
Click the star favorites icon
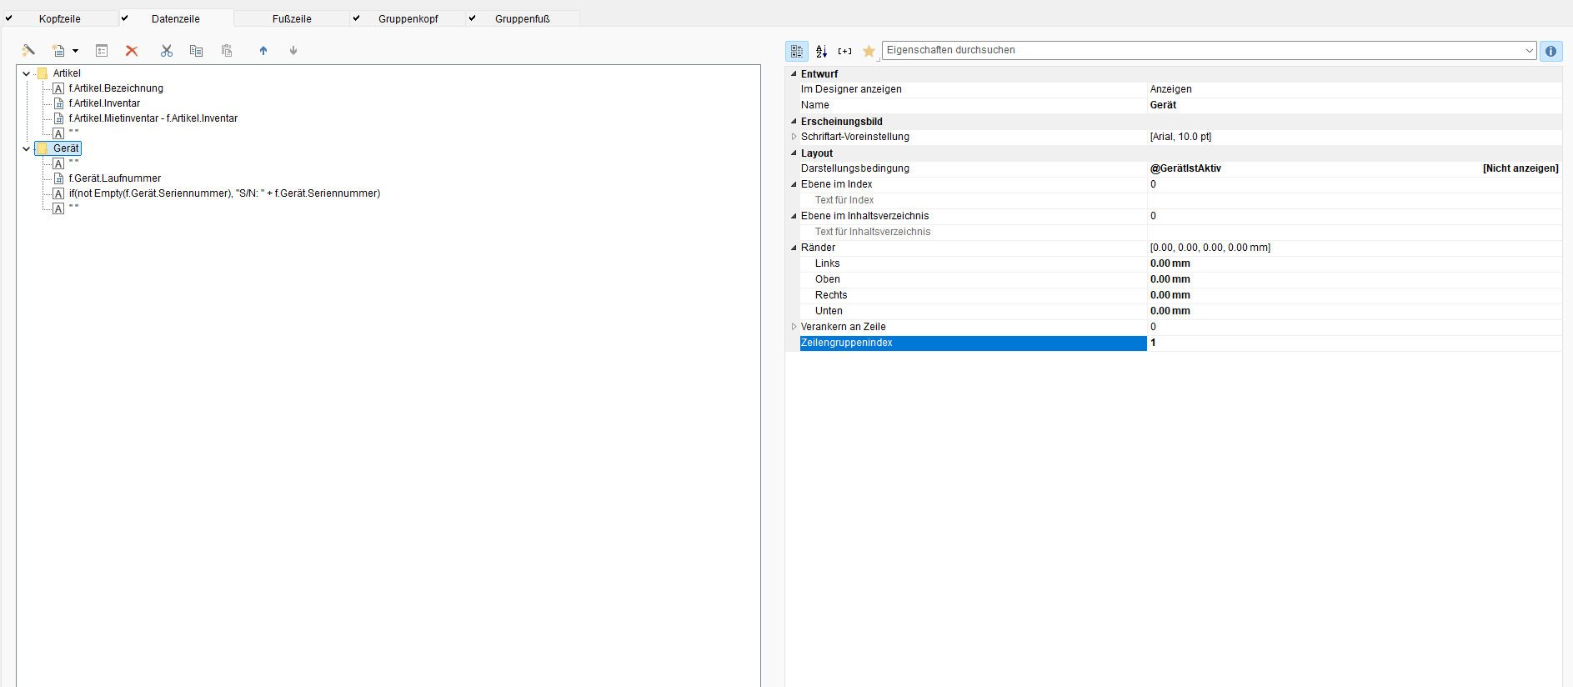(869, 51)
